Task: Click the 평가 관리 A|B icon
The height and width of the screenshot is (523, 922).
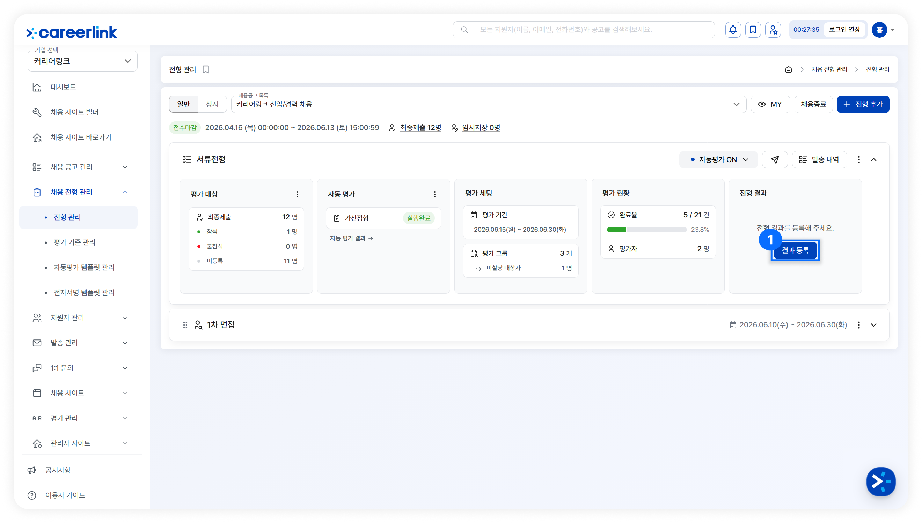Action: coord(37,418)
